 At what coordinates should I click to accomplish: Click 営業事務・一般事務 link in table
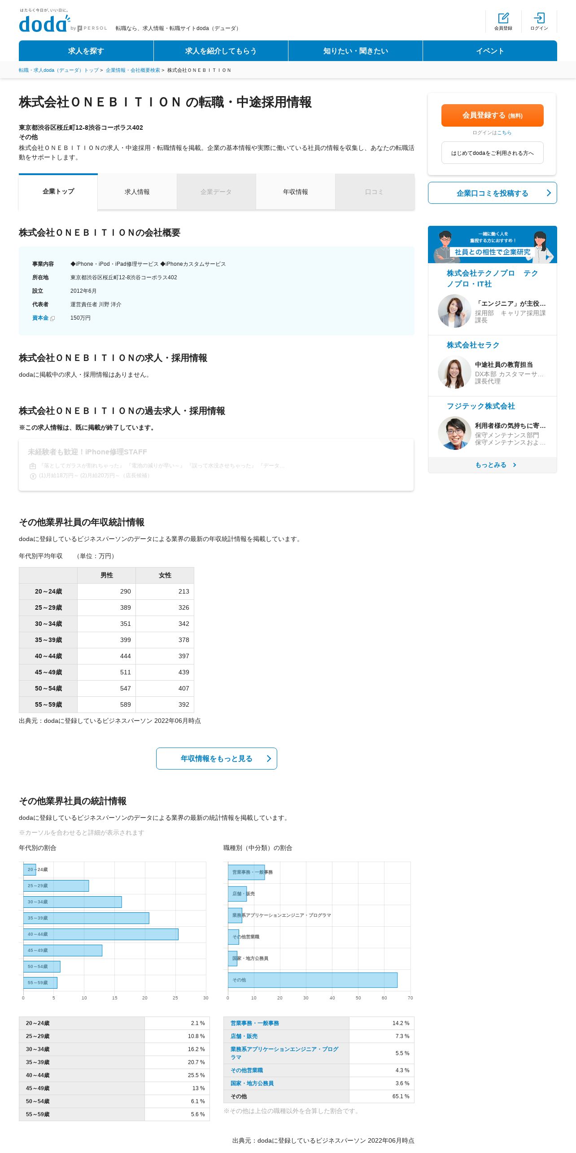(x=255, y=1023)
